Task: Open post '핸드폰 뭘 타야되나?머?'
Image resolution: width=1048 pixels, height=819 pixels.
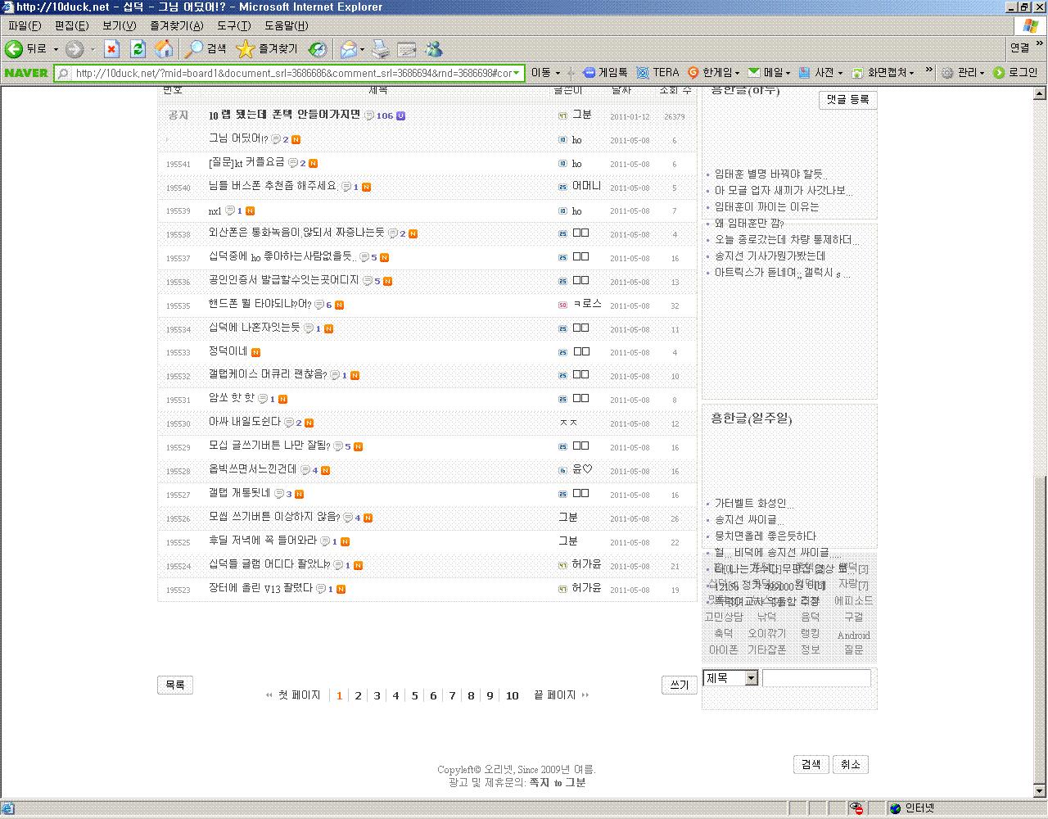Action: (x=260, y=305)
